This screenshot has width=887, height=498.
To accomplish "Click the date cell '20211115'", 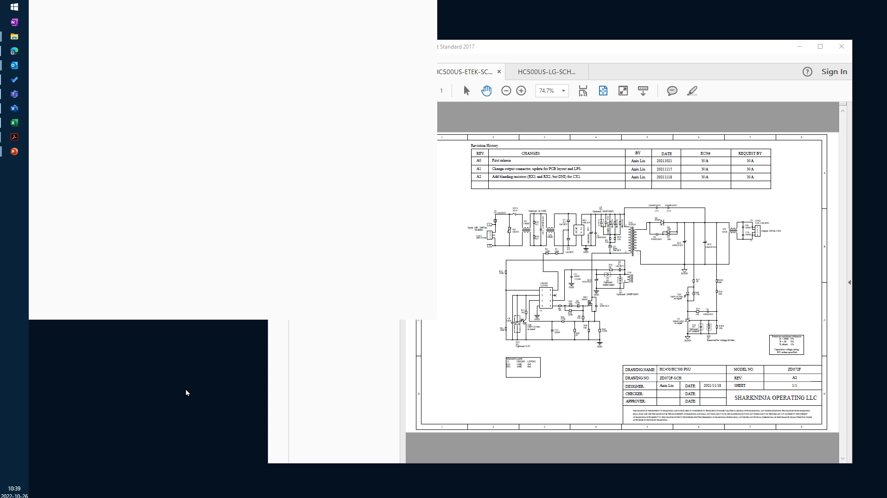I will (664, 169).
